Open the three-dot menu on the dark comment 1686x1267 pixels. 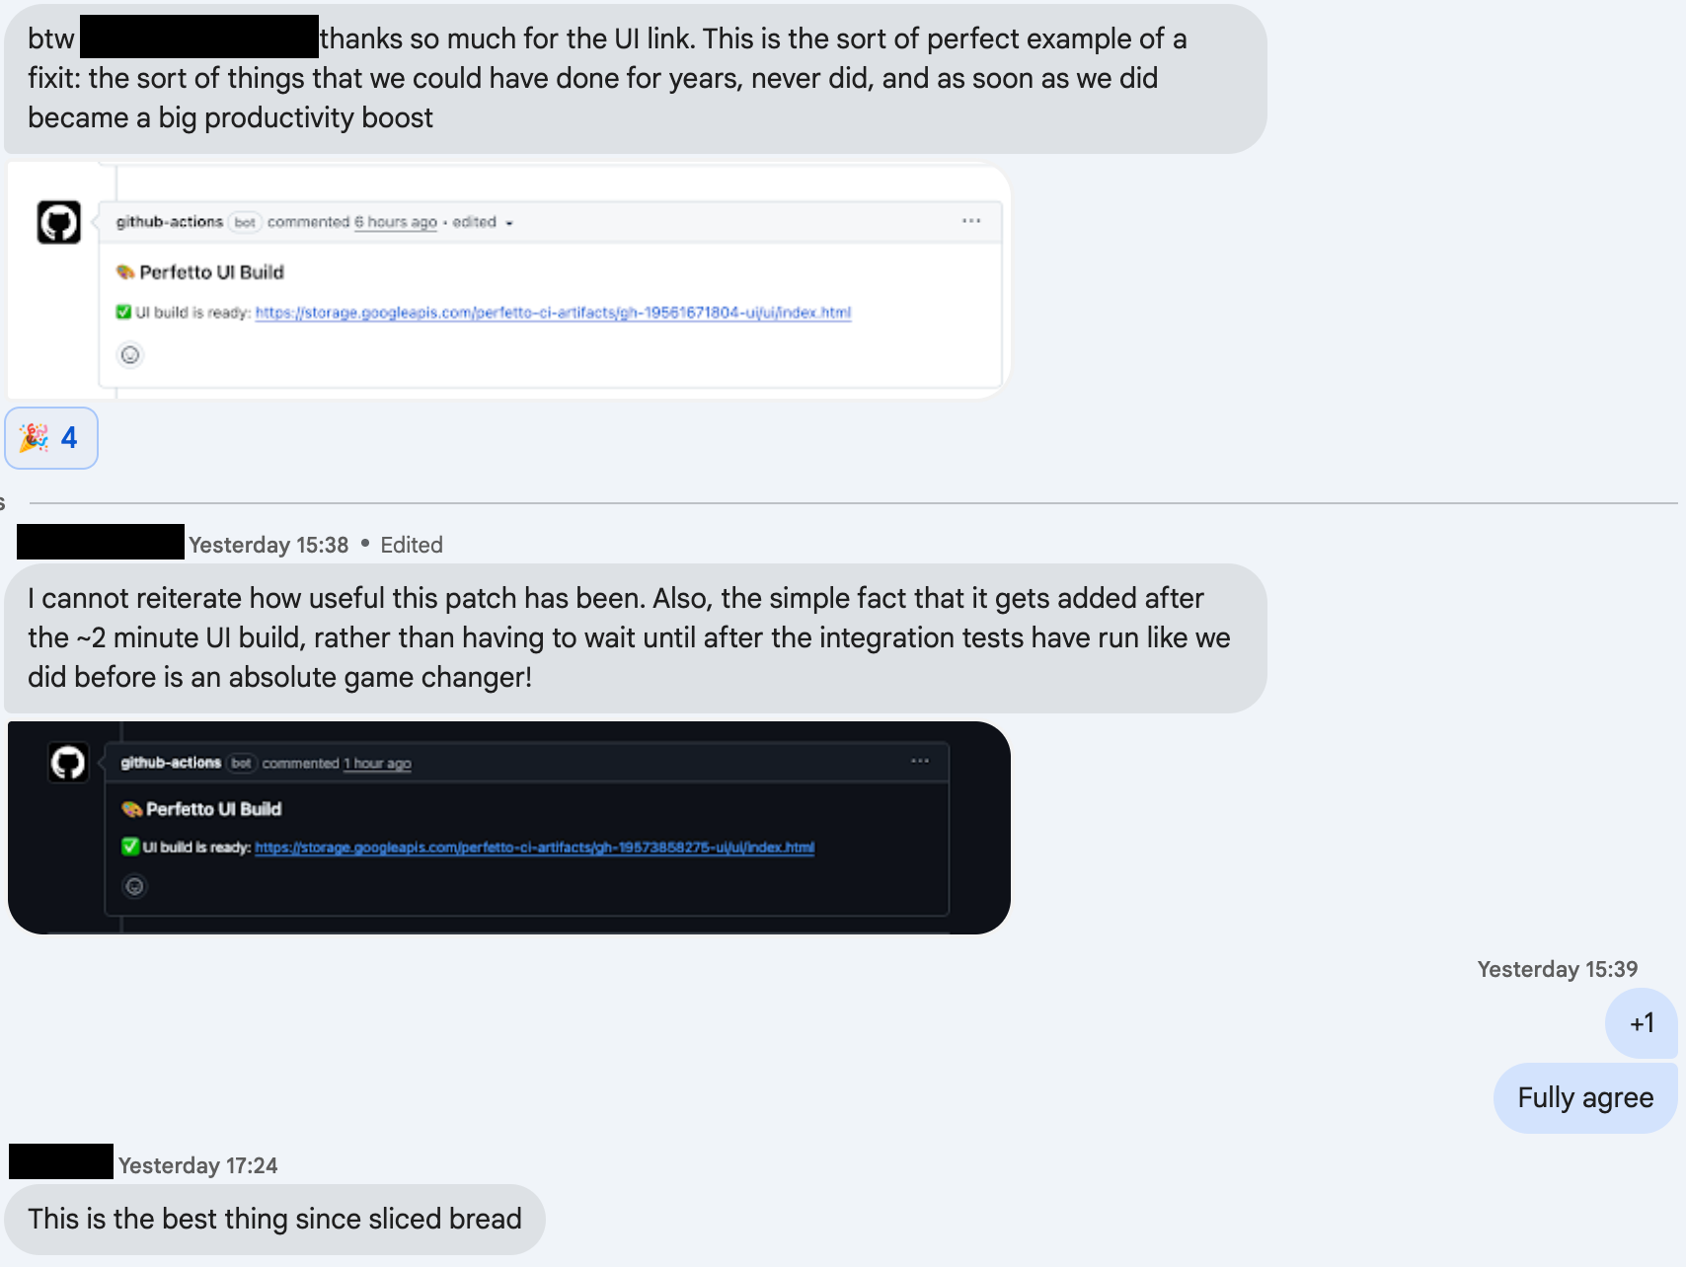(920, 761)
